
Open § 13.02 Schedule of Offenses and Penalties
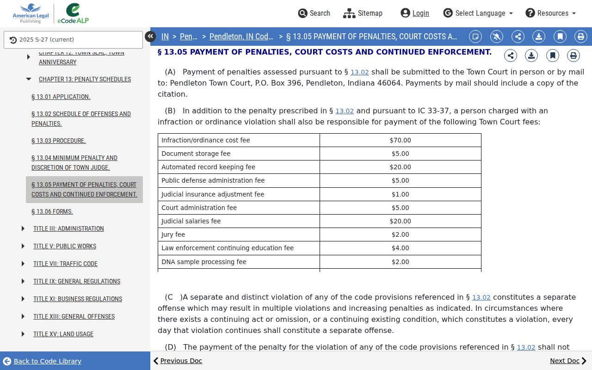click(81, 119)
